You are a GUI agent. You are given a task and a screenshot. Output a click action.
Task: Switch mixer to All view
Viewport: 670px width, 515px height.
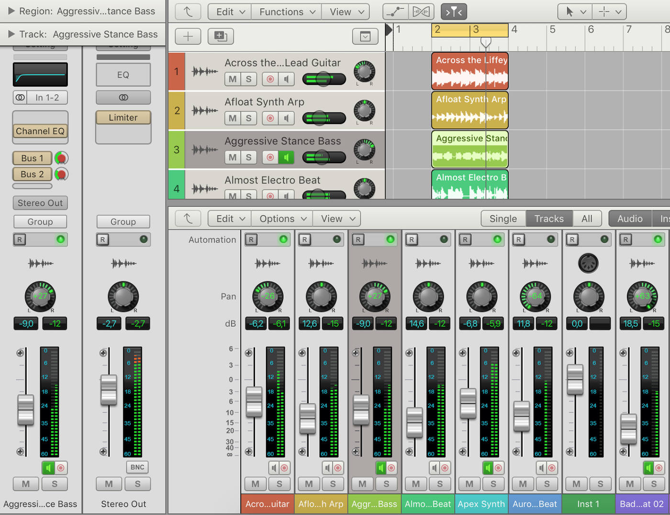587,219
